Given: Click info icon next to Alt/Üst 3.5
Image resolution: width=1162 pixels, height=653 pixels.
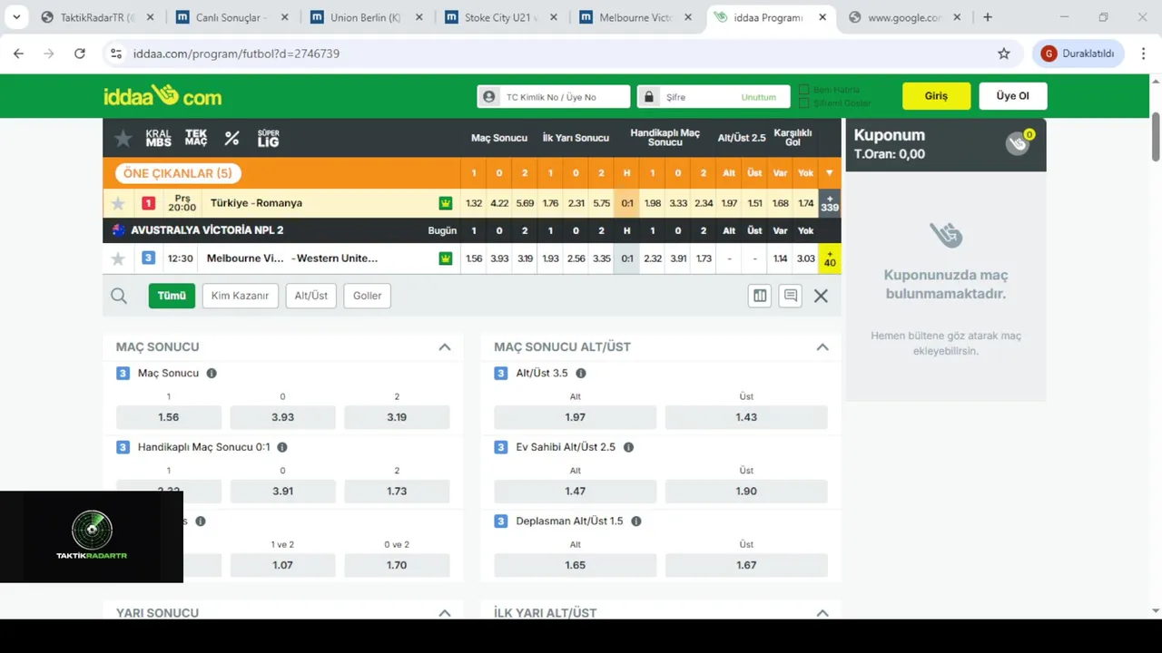Looking at the screenshot, I should tap(581, 373).
